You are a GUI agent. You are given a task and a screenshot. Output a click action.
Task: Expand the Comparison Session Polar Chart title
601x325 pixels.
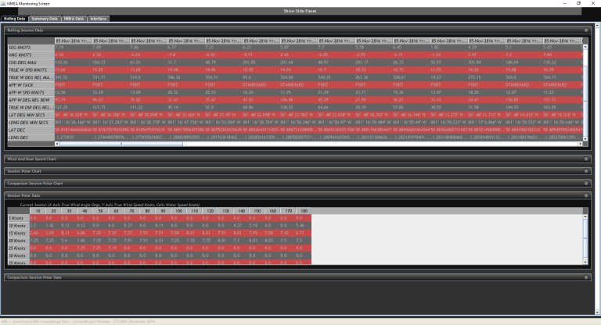[35, 184]
